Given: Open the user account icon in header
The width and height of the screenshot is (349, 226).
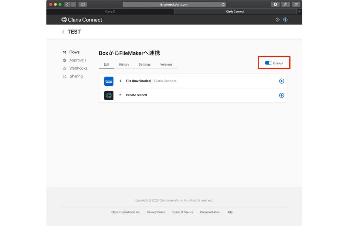Looking at the screenshot, I should 285,20.
